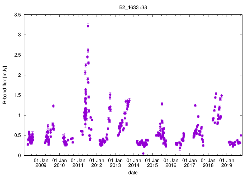The image size is (251, 176).
Task: Click the y-axis label R-band flux [mJy]
Action: point(5,85)
